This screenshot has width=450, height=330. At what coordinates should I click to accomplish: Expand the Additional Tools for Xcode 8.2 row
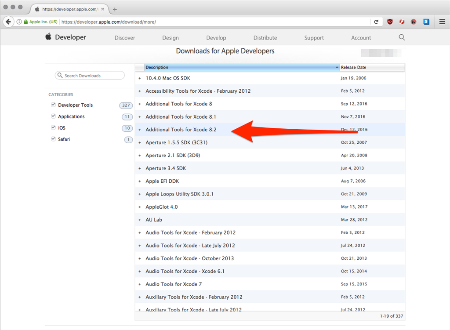[140, 130]
